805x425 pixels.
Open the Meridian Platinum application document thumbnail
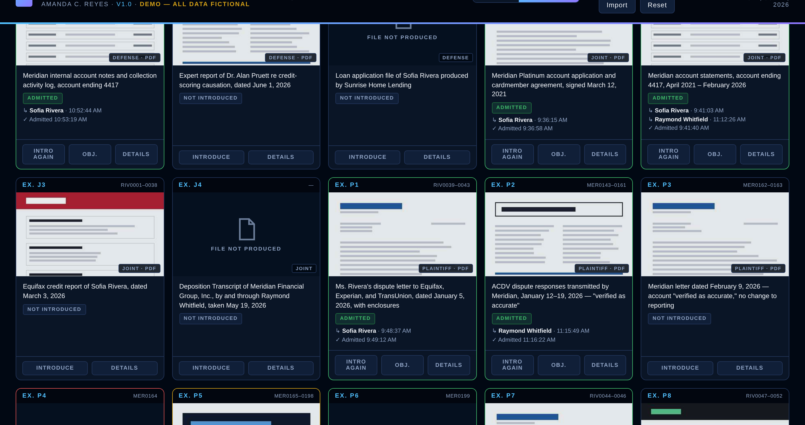[x=558, y=44]
